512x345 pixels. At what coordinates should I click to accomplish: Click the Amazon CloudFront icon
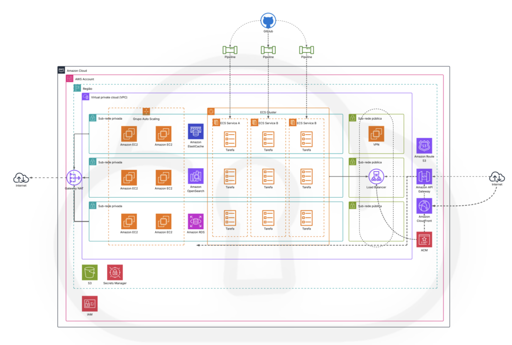(x=424, y=206)
